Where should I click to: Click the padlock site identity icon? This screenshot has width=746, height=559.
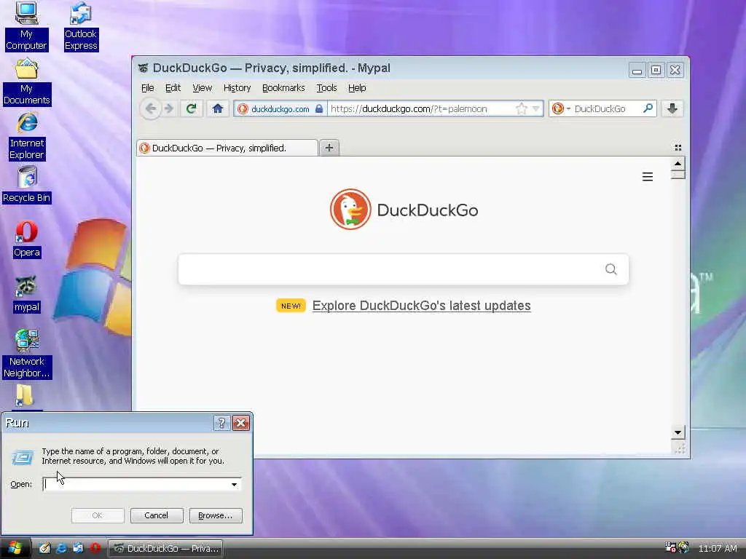pos(319,109)
